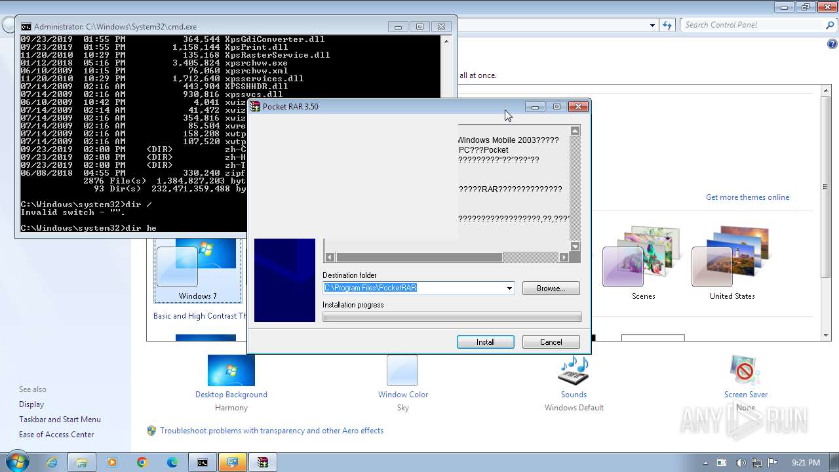
Task: Select the Scenes theme
Action: 643,264
